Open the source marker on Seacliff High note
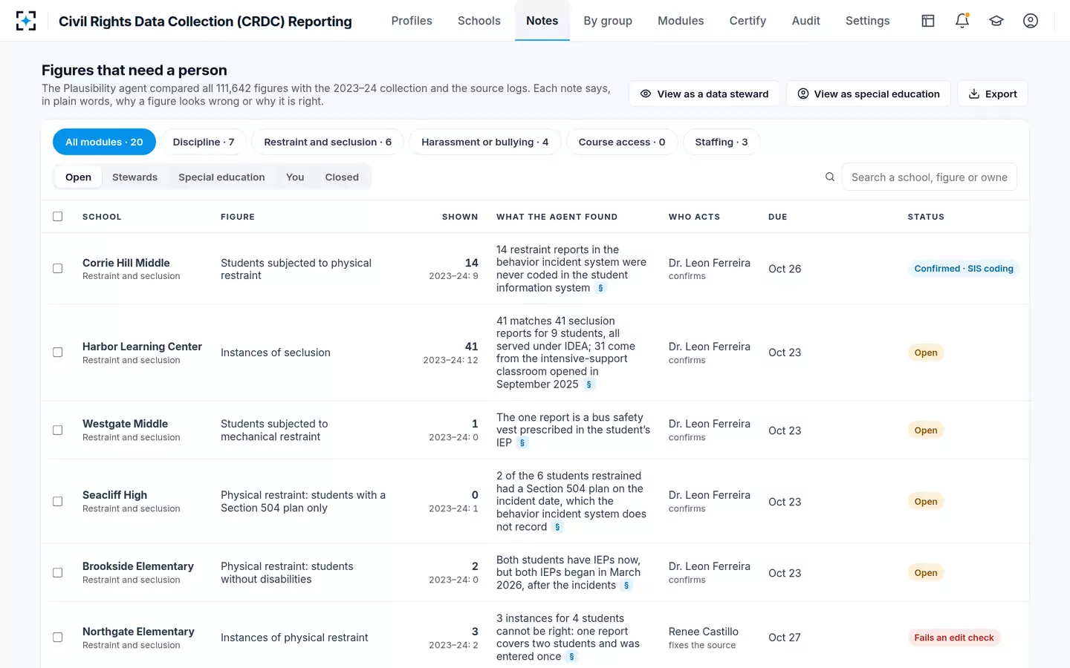The height and width of the screenshot is (668, 1070). (x=557, y=527)
